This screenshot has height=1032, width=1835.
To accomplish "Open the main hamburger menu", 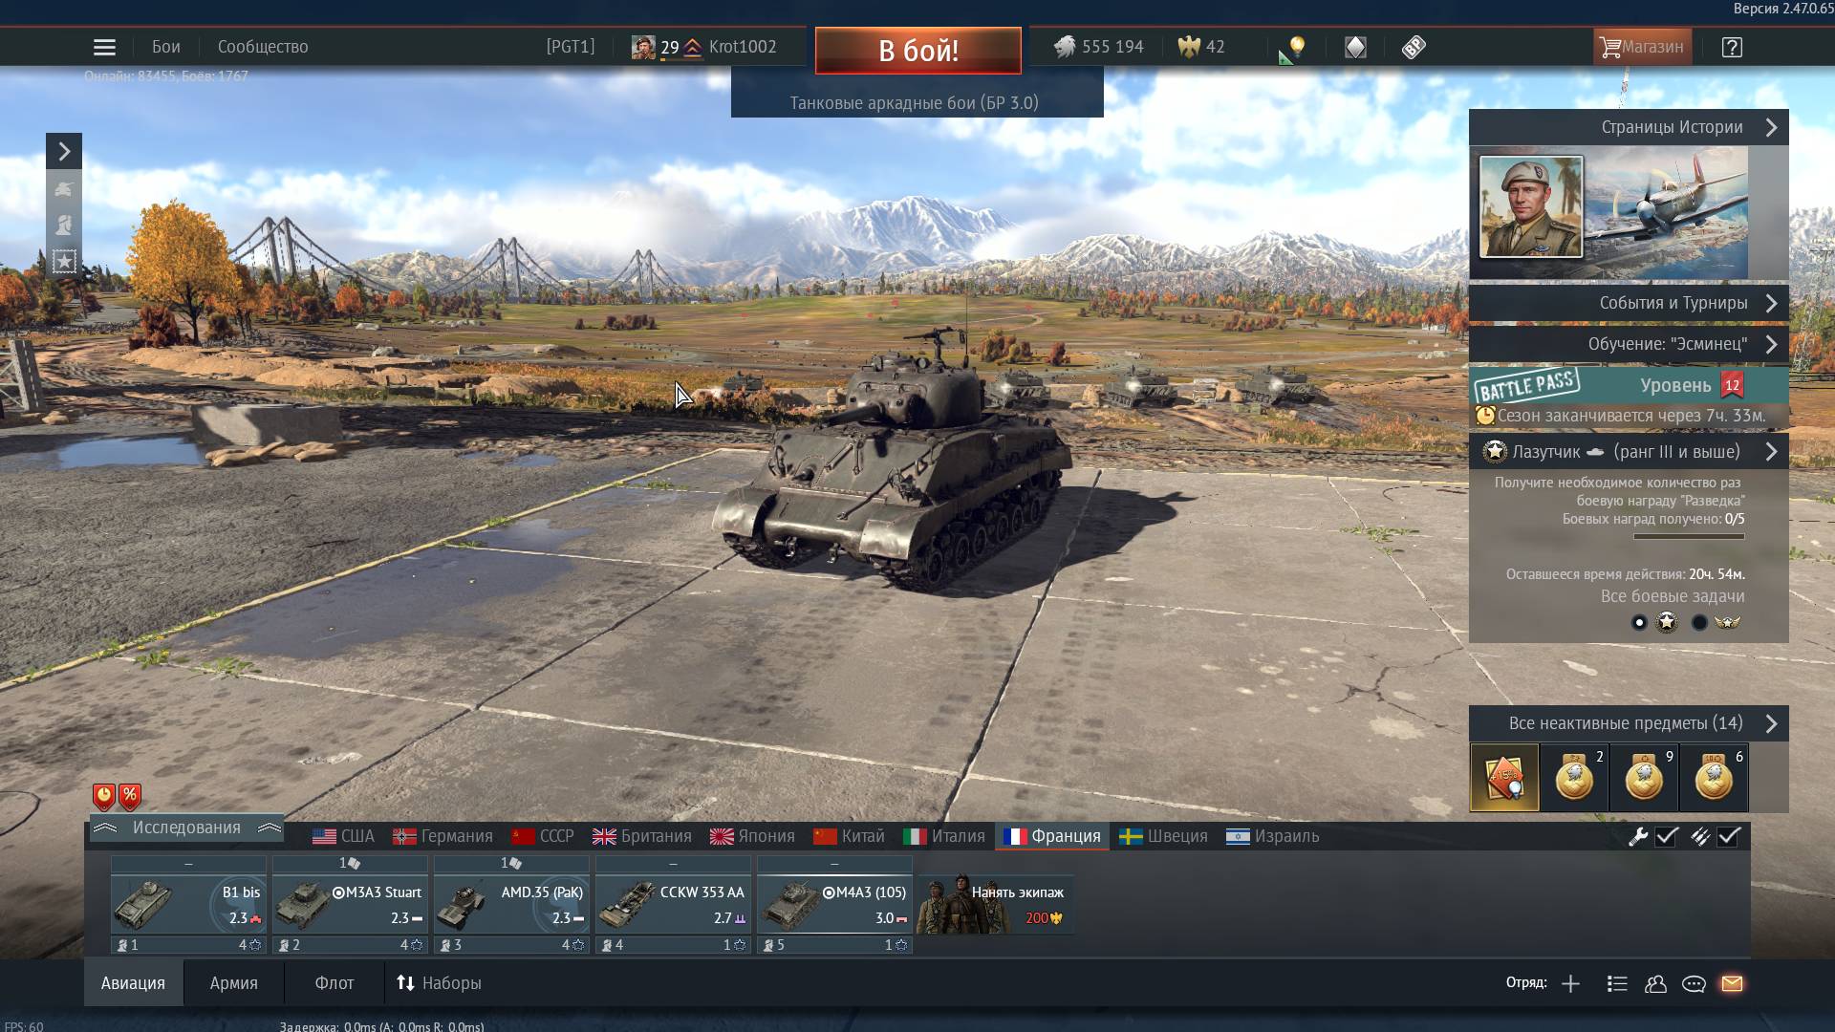I will pos(104,47).
